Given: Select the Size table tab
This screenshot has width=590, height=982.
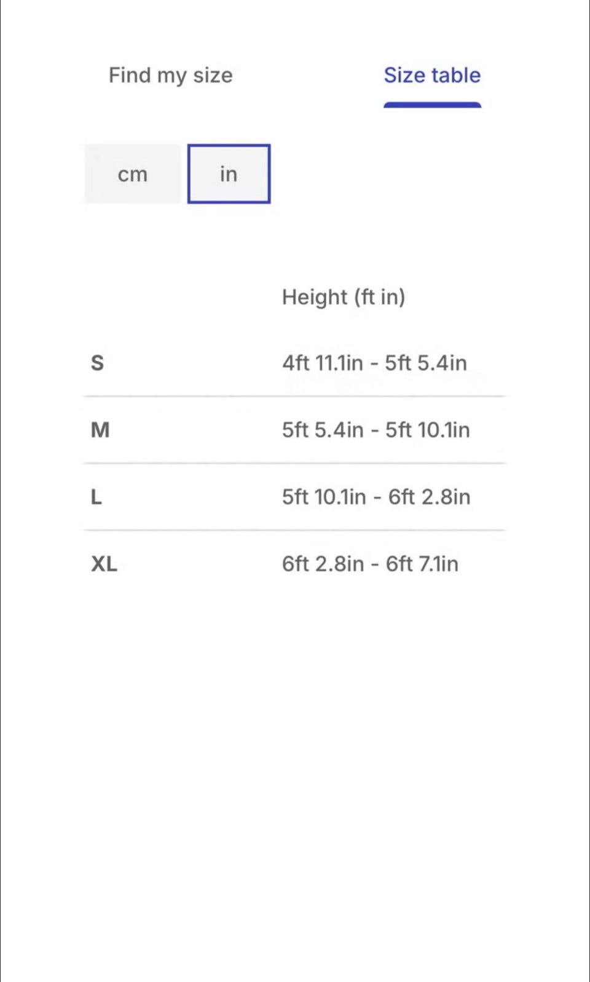Looking at the screenshot, I should click(x=432, y=75).
